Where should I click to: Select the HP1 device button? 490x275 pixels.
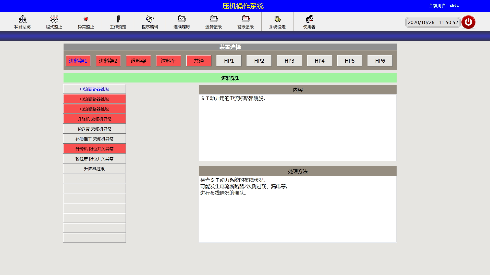229,61
